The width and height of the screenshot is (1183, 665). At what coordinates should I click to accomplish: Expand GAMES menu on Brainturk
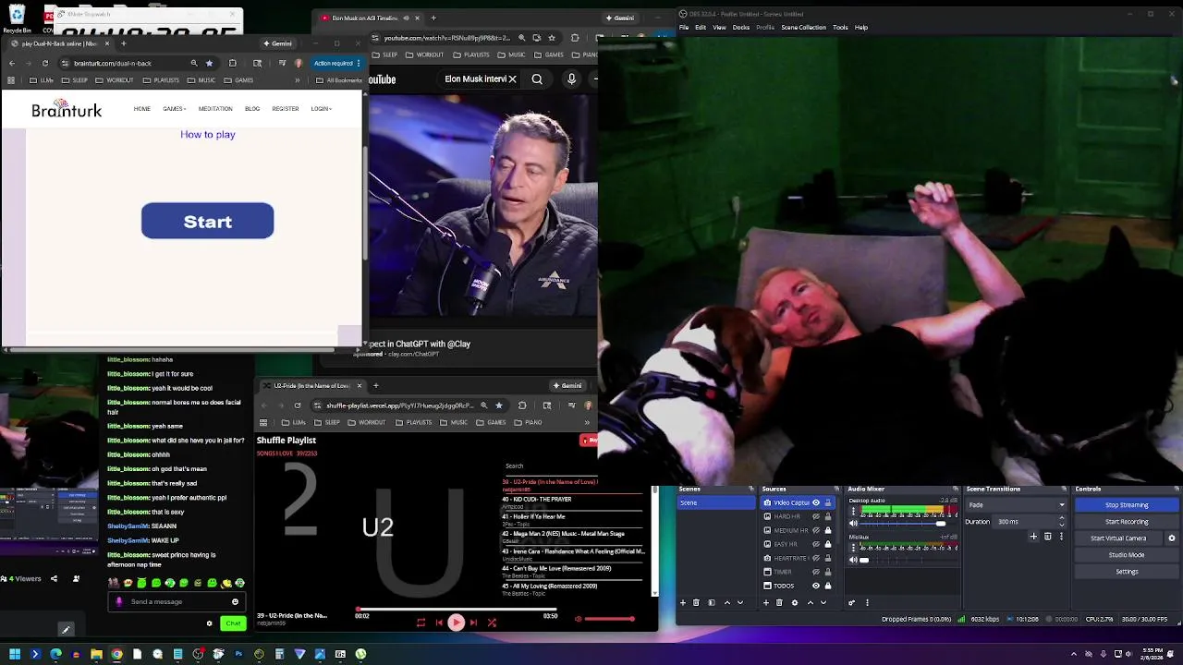point(174,109)
